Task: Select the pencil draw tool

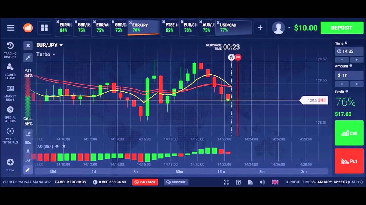Action: coord(28,170)
